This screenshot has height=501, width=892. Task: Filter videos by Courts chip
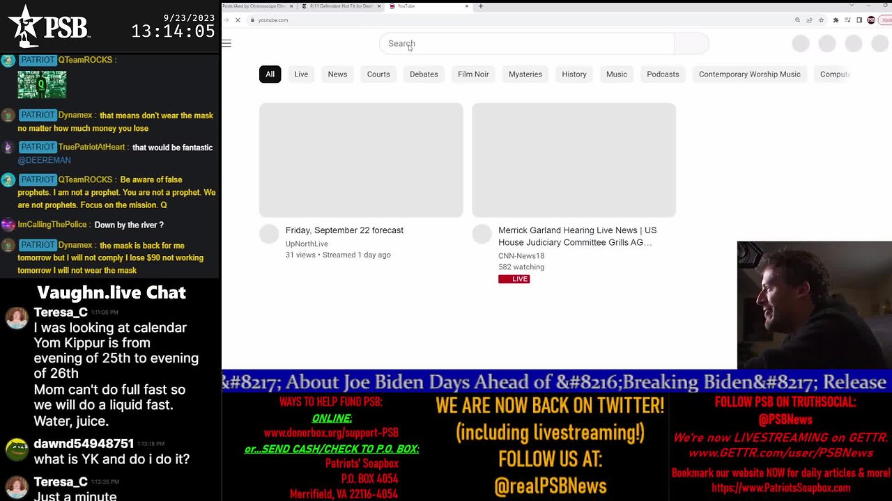pos(378,74)
